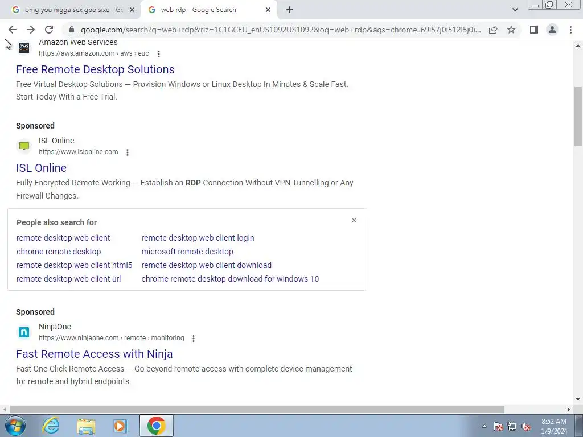Screen dimensions: 583x437
Task: Click the AWS logo icon
Action: click(24, 48)
